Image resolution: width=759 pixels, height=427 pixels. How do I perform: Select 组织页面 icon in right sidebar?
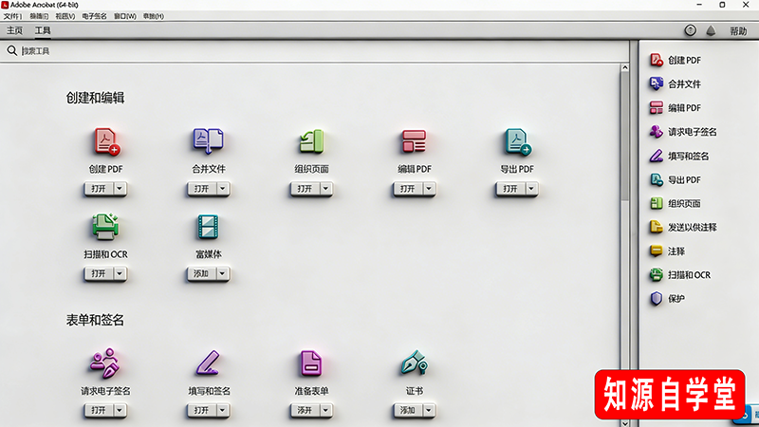pyautogui.click(x=657, y=203)
